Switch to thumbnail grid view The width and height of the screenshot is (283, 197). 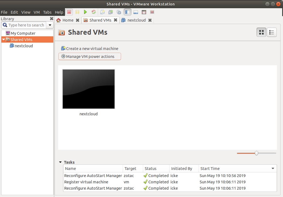[x=261, y=32]
